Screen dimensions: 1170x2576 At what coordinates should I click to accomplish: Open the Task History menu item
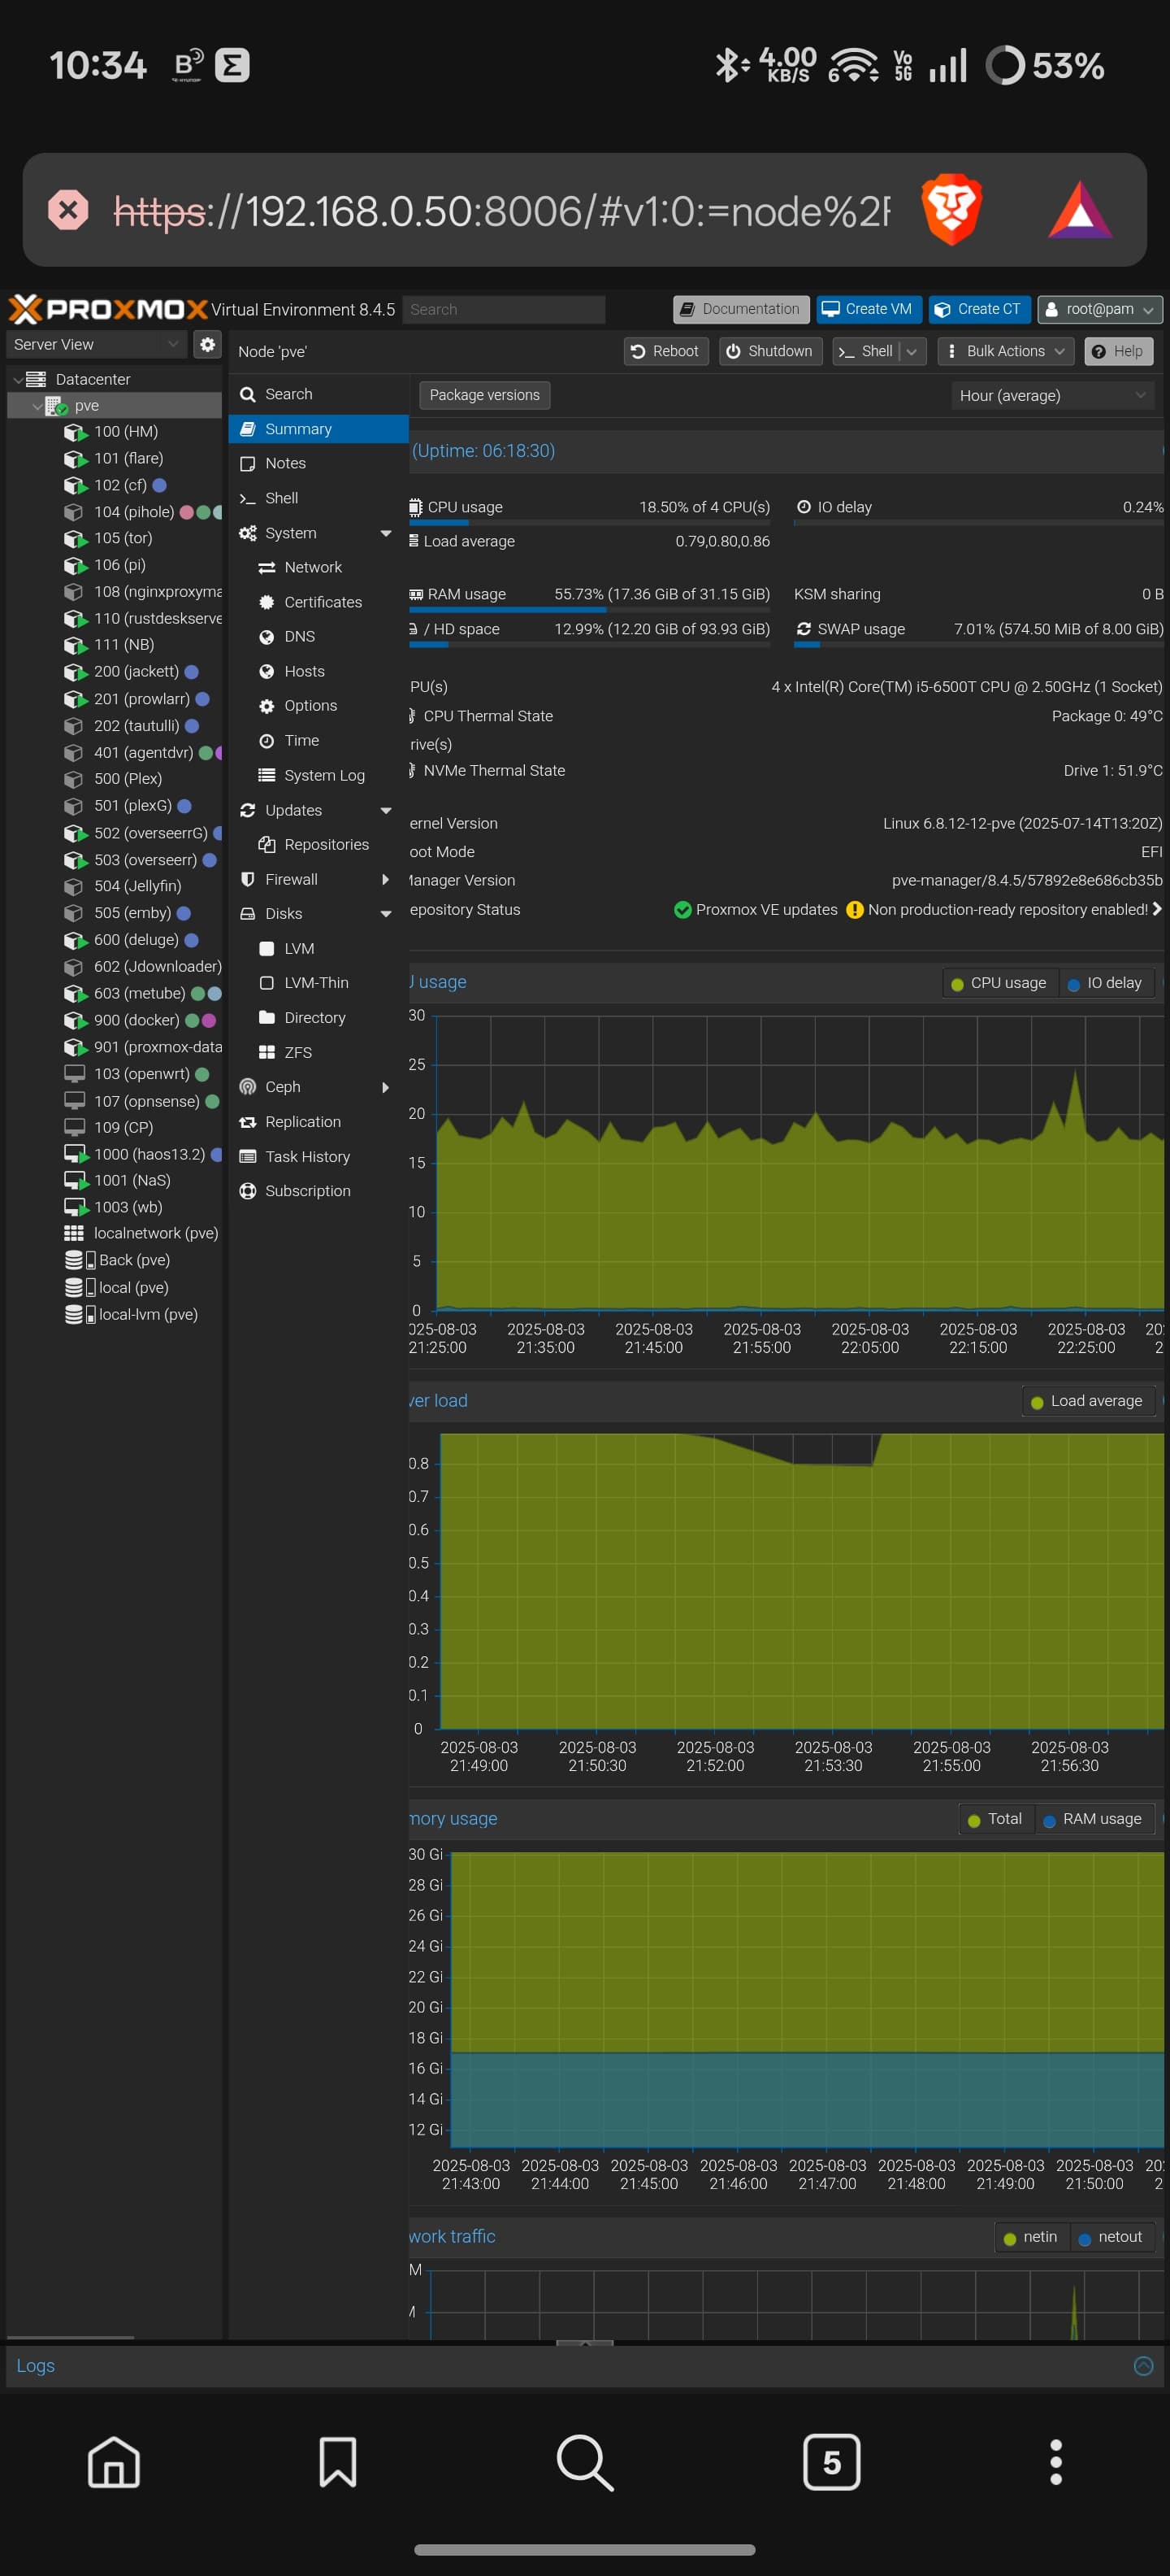click(318, 1156)
